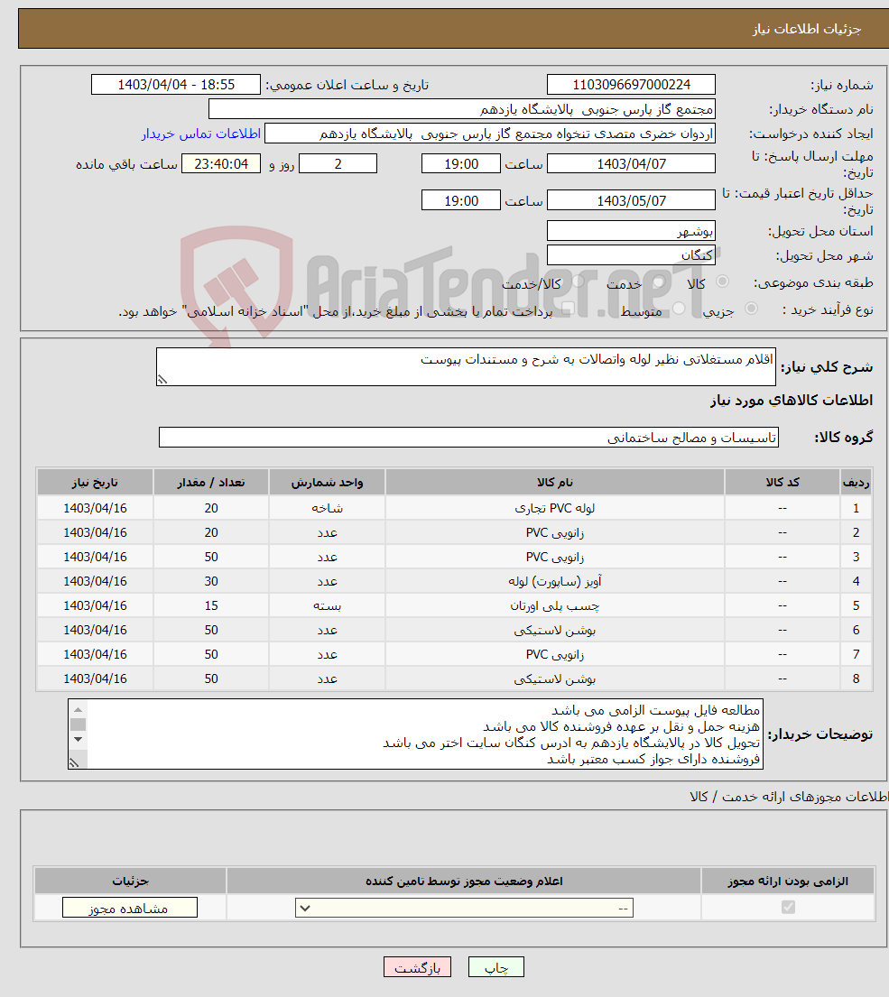Viewport: 889px width, 997px height.
Task: Open the license status dropdown
Action: pos(464,908)
